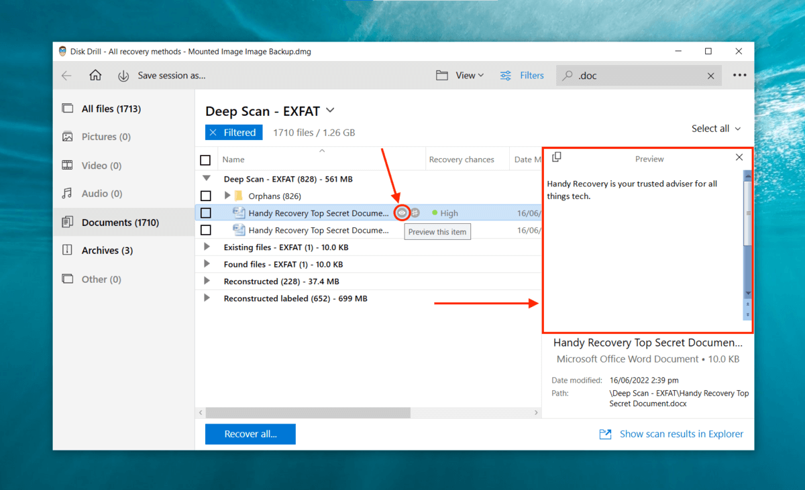Click second Handy Recovery document file icon

point(238,230)
